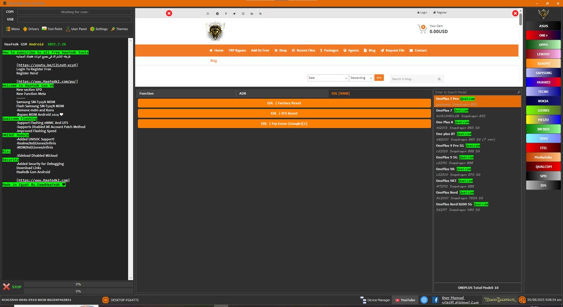Select the XIAOMI brand button
Image resolution: width=563 pixels, height=307 pixels.
click(543, 64)
